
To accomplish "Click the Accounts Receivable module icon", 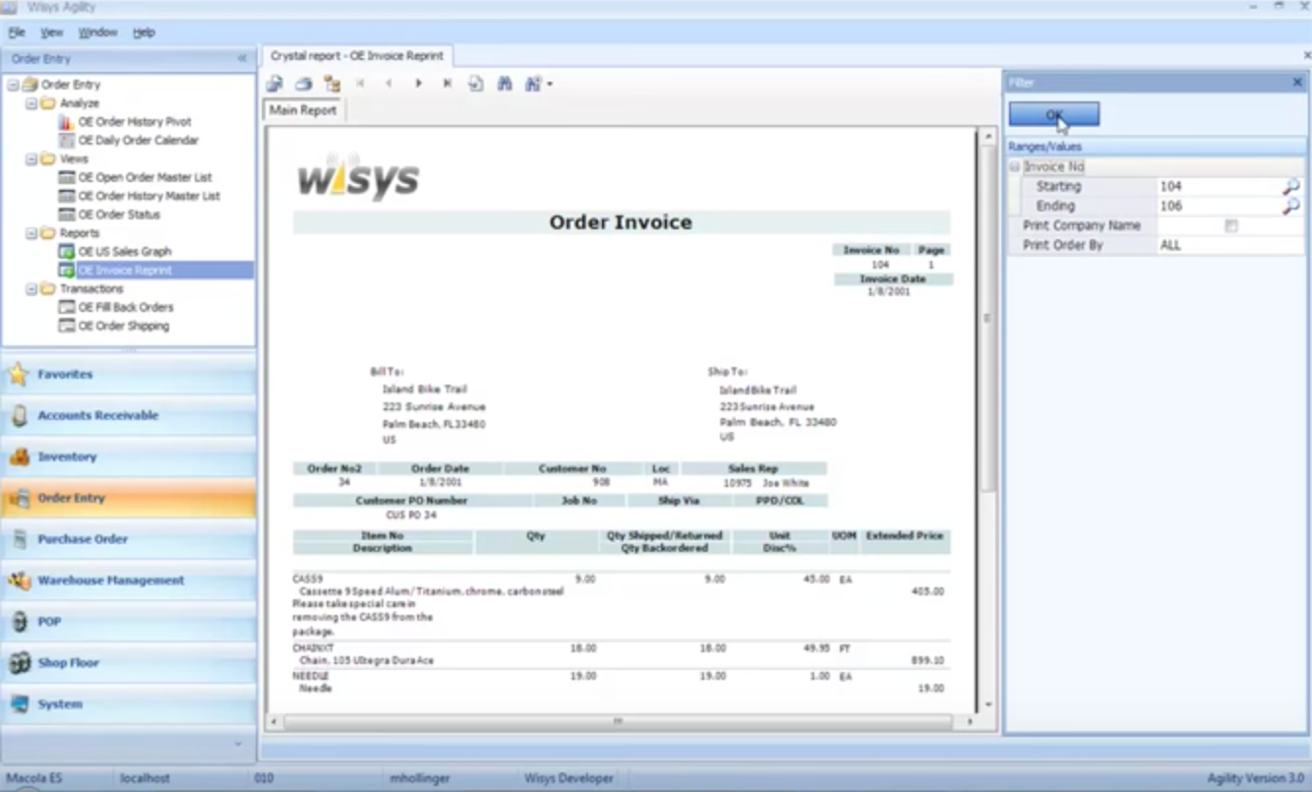I will [19, 415].
